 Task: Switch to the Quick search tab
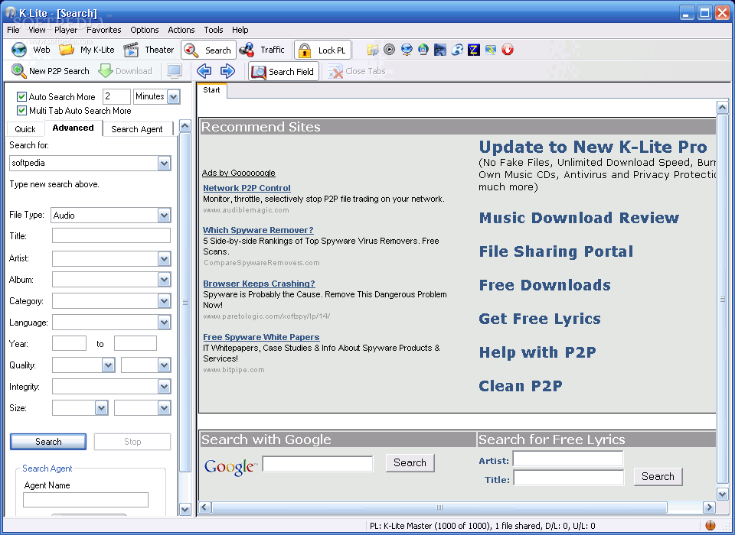point(25,129)
